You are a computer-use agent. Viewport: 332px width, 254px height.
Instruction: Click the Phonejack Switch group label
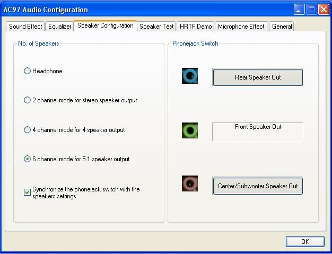pos(195,43)
